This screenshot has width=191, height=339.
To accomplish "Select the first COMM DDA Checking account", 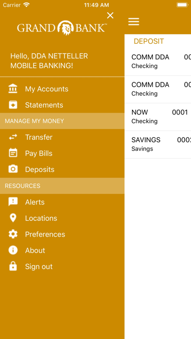I will point(158,62).
